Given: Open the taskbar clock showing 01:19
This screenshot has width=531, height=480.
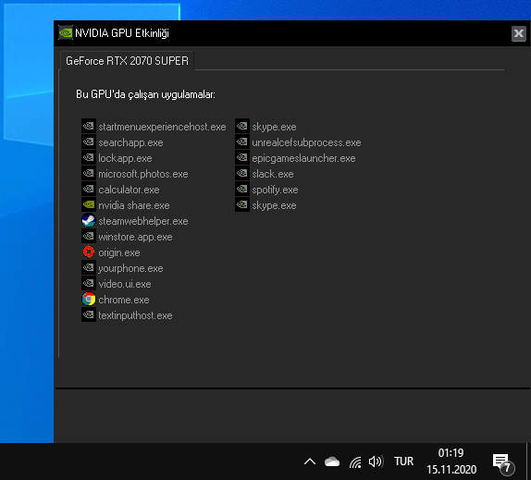Looking at the screenshot, I should click(451, 462).
